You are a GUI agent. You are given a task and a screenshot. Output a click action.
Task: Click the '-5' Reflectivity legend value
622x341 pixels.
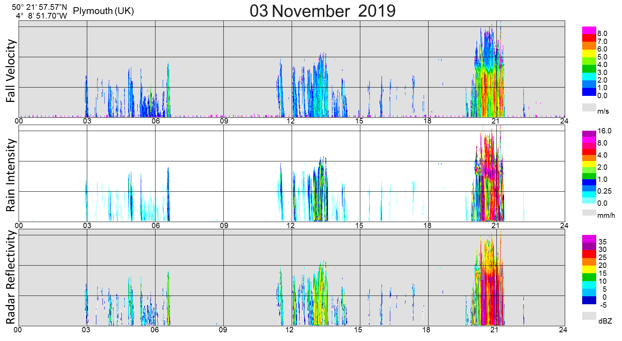pos(603,305)
